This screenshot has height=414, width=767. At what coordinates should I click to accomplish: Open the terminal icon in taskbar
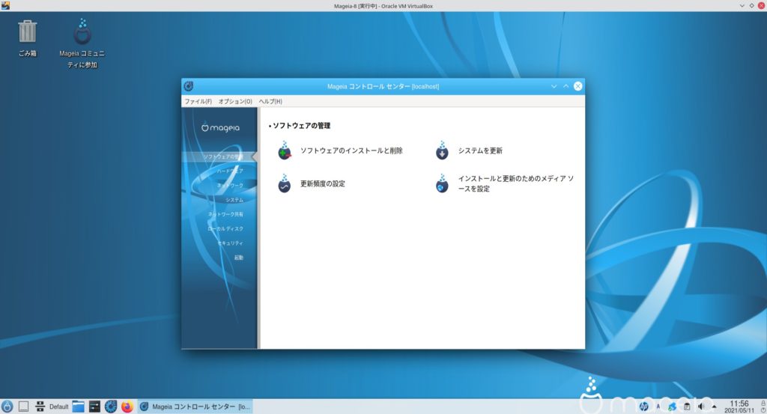(x=94, y=407)
